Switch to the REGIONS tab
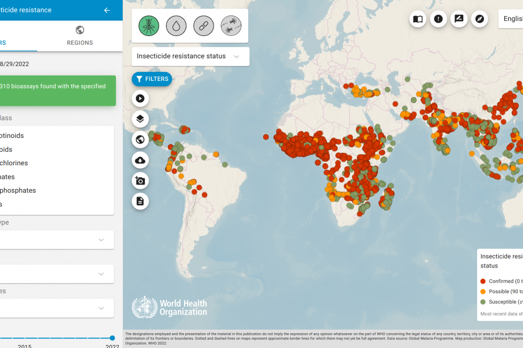523x348 pixels. (x=80, y=36)
